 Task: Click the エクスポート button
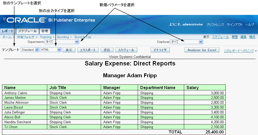point(88,50)
